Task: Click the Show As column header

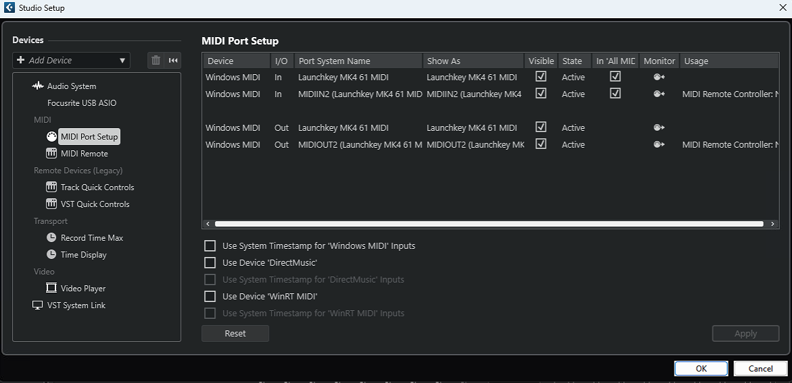Action: (x=473, y=61)
